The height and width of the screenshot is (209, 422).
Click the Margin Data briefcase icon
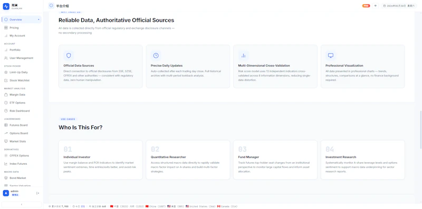pos(6,95)
